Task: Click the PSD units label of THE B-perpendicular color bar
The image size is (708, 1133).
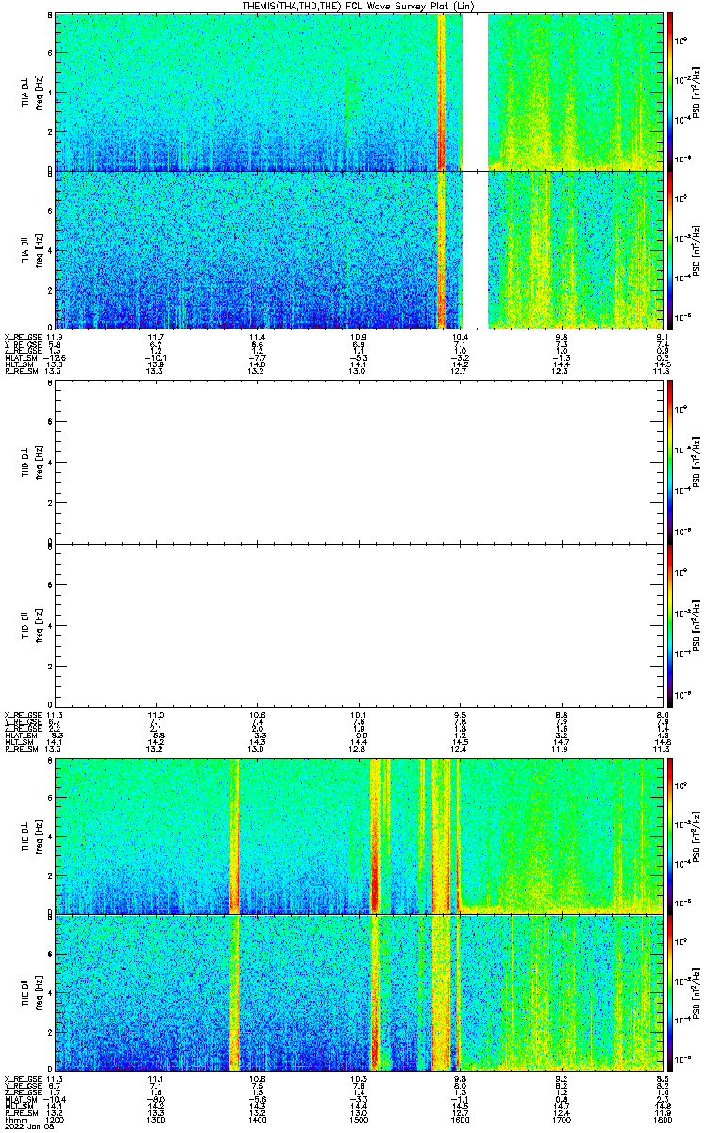Action: coord(696,836)
